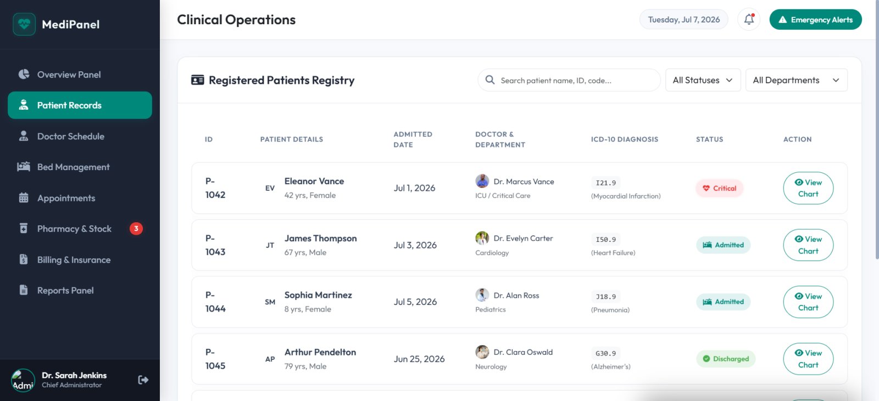The image size is (879, 401).
Task: Click admitted date Jul 3, 2026
Action: pos(415,245)
